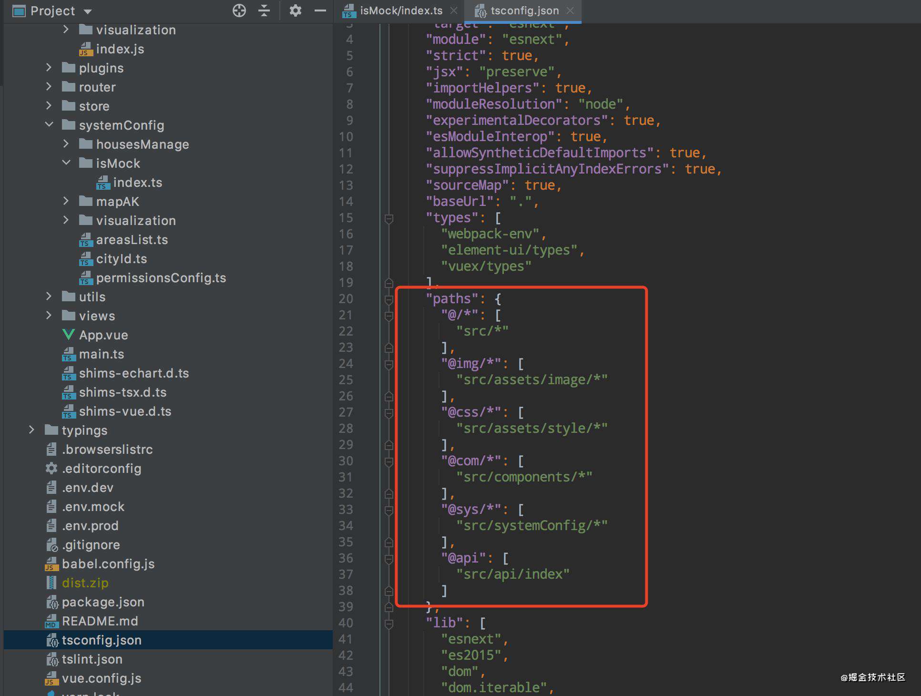The height and width of the screenshot is (696, 921).
Task: Select tsconfig.json in project tree
Action: (x=168, y=640)
